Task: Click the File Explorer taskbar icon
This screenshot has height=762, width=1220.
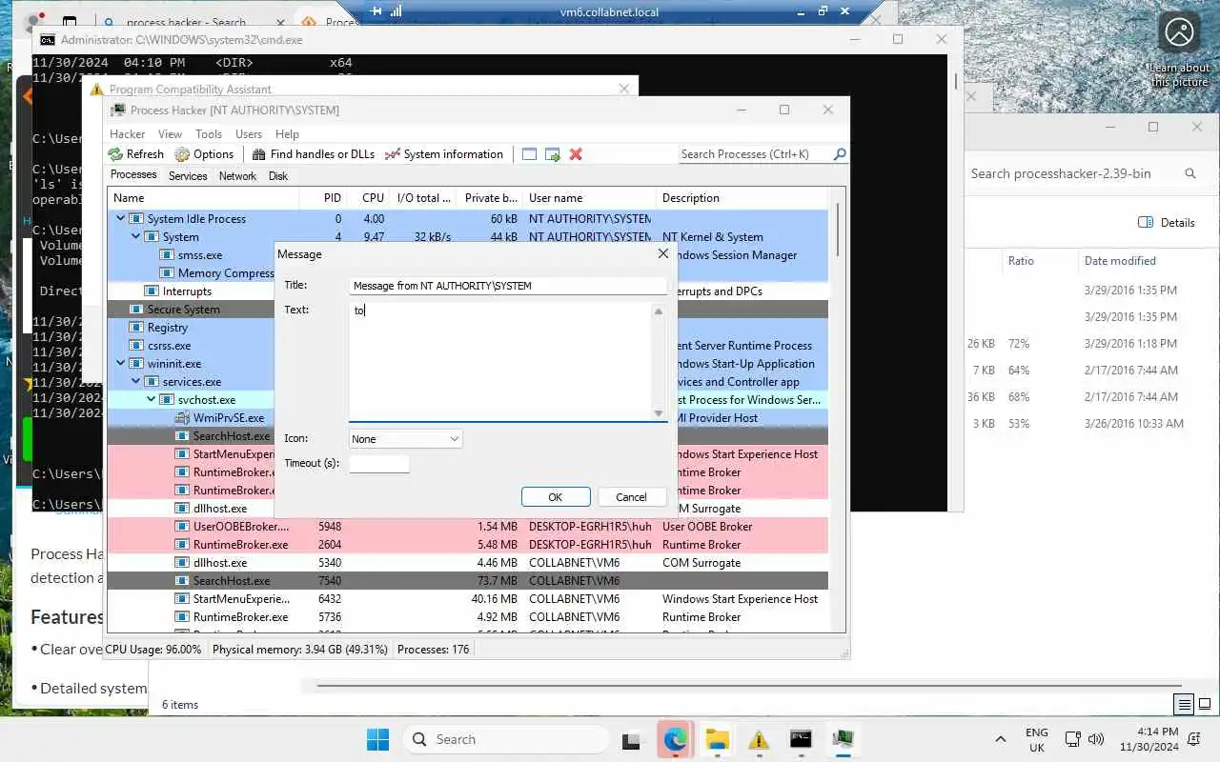Action: (717, 739)
